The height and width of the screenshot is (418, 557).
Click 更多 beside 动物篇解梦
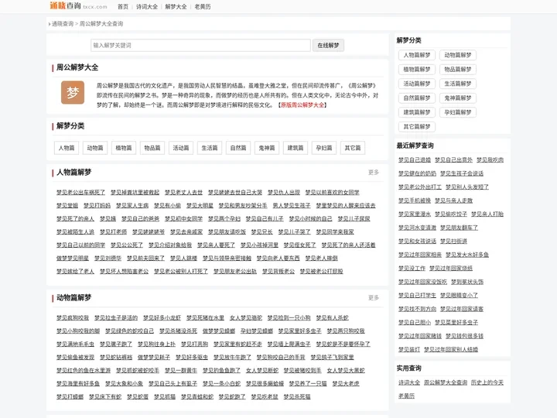click(374, 297)
